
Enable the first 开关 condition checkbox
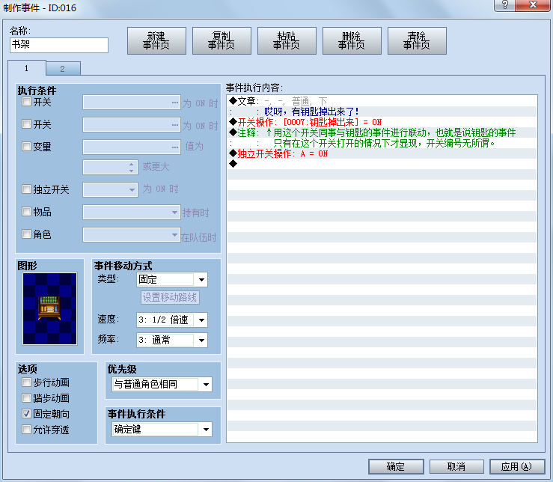[x=26, y=102]
